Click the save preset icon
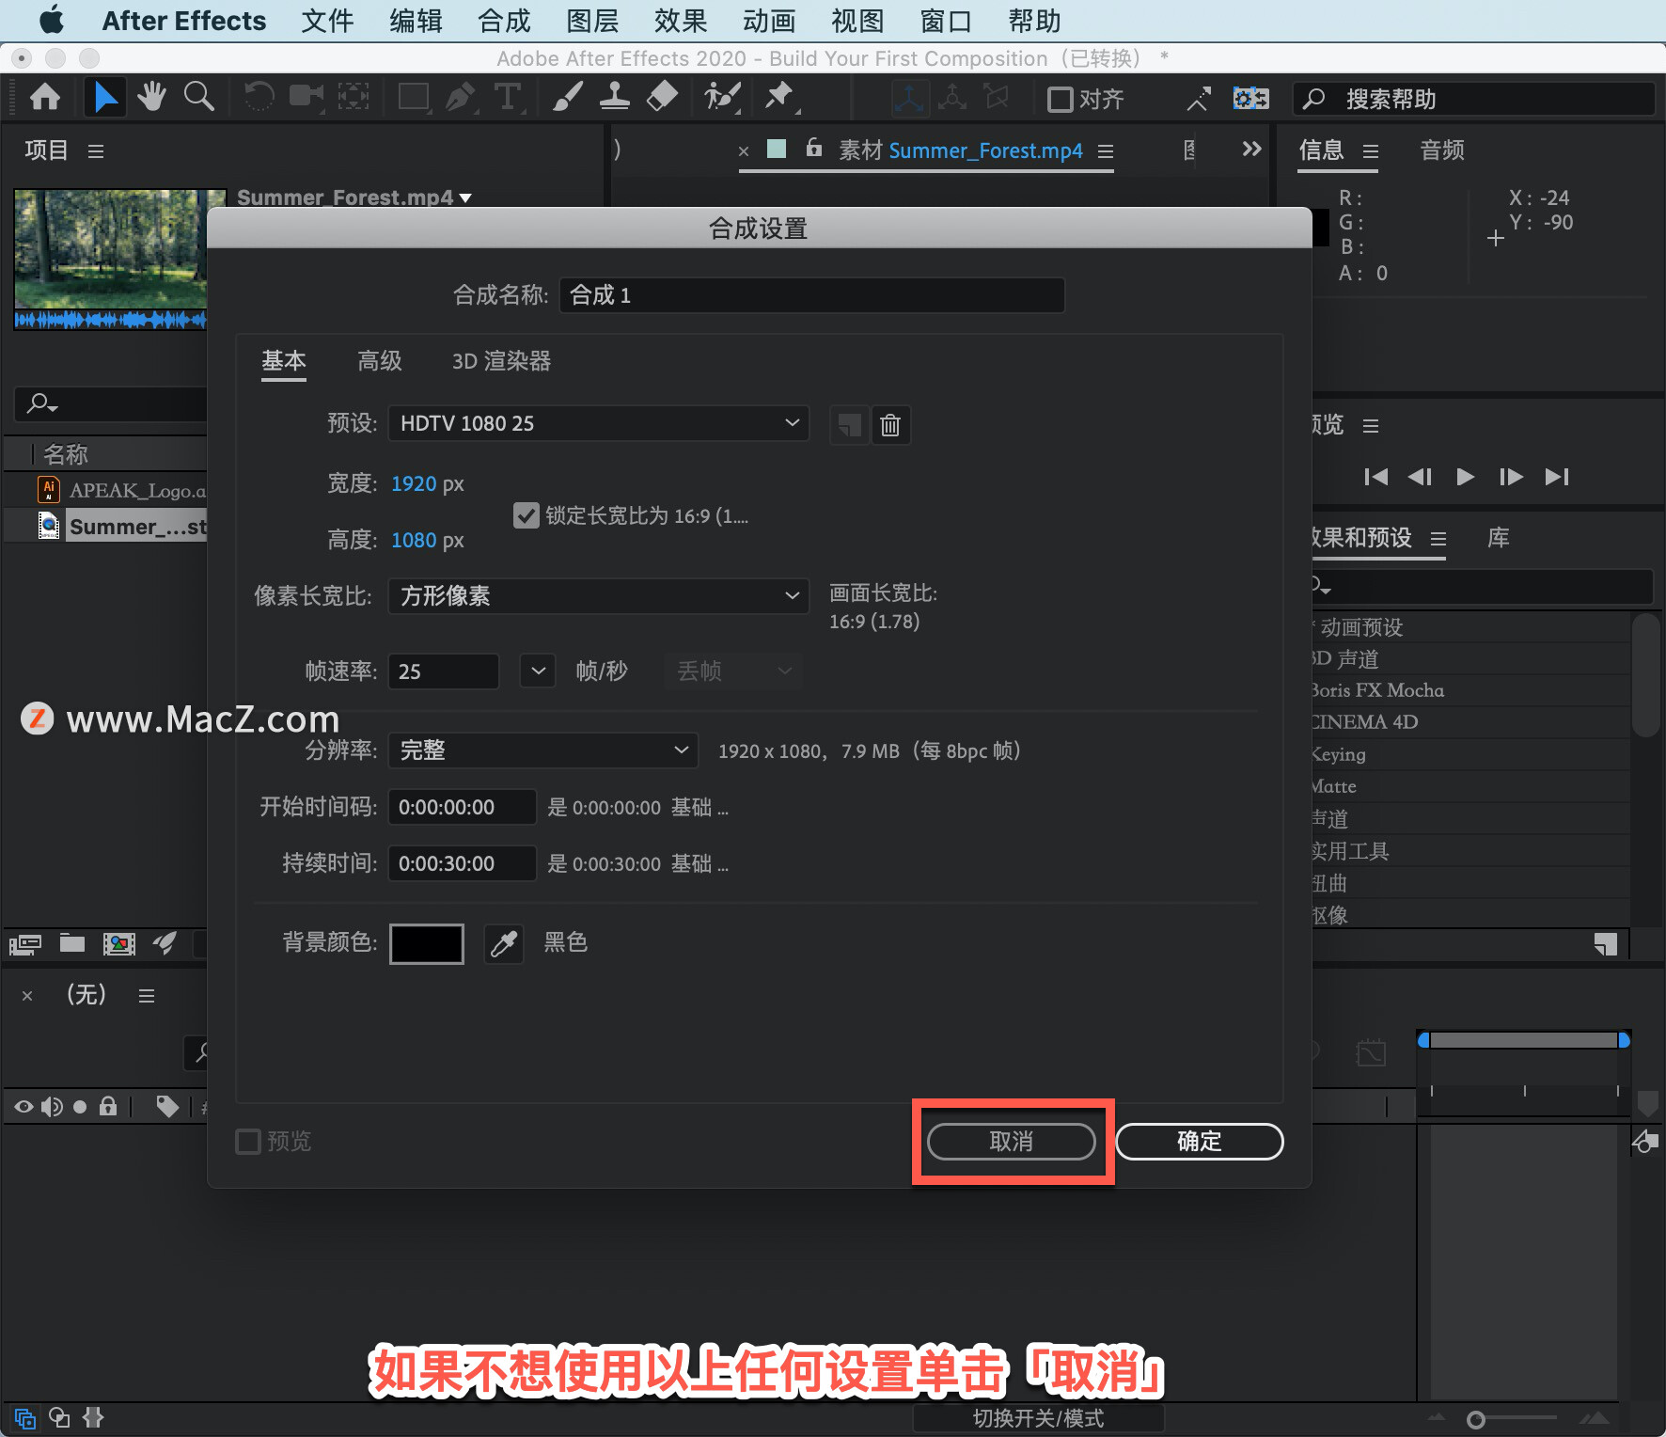 849,426
